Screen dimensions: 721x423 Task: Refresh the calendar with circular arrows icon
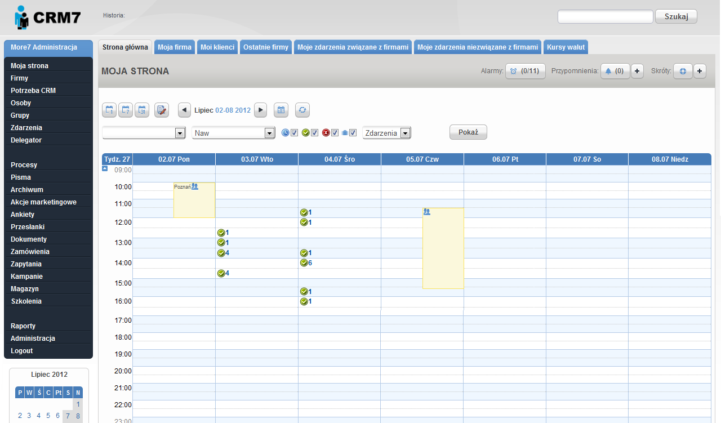coord(302,110)
